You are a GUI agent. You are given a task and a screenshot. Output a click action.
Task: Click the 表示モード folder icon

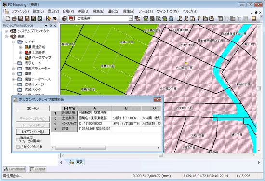pyautogui.click(x=20, y=63)
